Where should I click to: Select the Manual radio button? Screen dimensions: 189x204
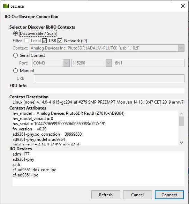[x=15, y=71]
